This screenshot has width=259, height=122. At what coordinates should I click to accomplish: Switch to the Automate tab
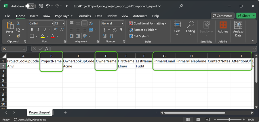point(140,16)
